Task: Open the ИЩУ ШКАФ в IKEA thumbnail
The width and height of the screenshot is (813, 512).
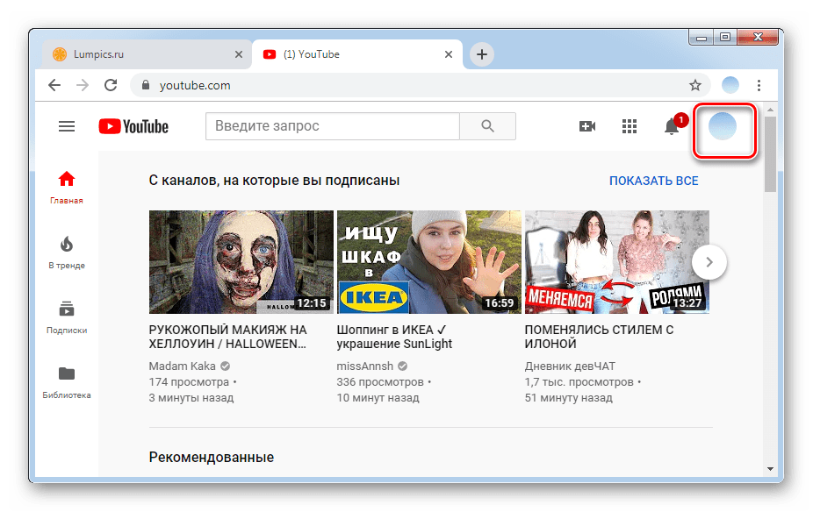Action: 428,261
